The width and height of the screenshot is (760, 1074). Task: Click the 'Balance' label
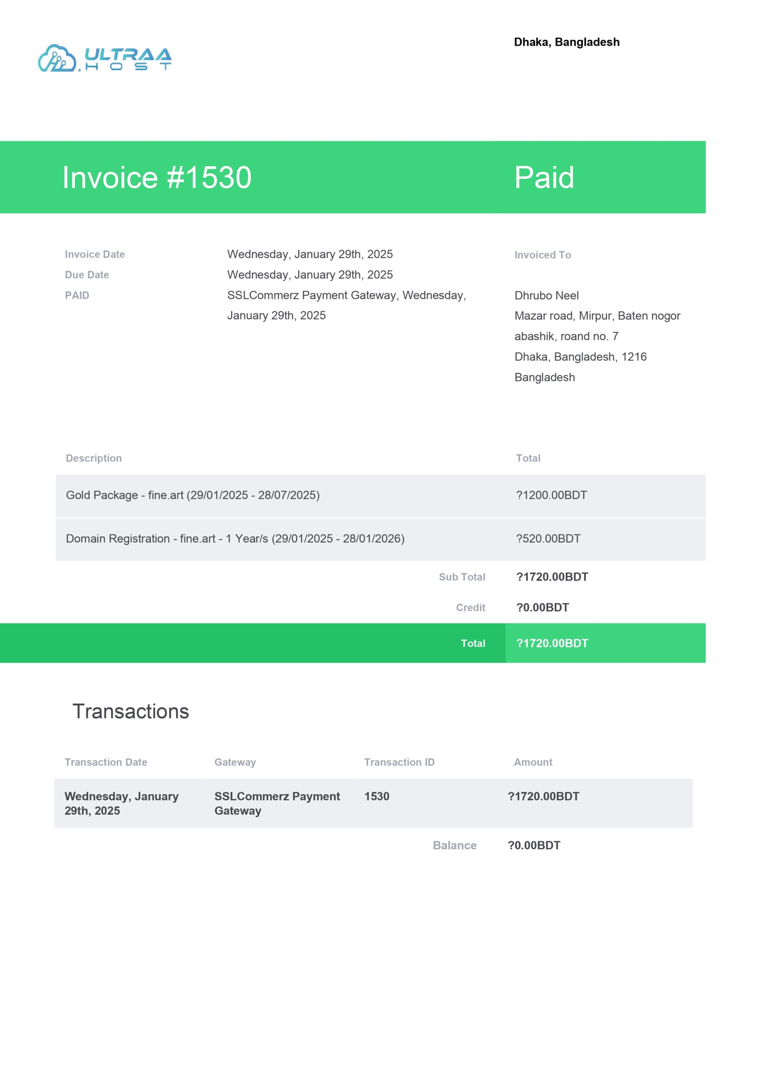click(454, 846)
